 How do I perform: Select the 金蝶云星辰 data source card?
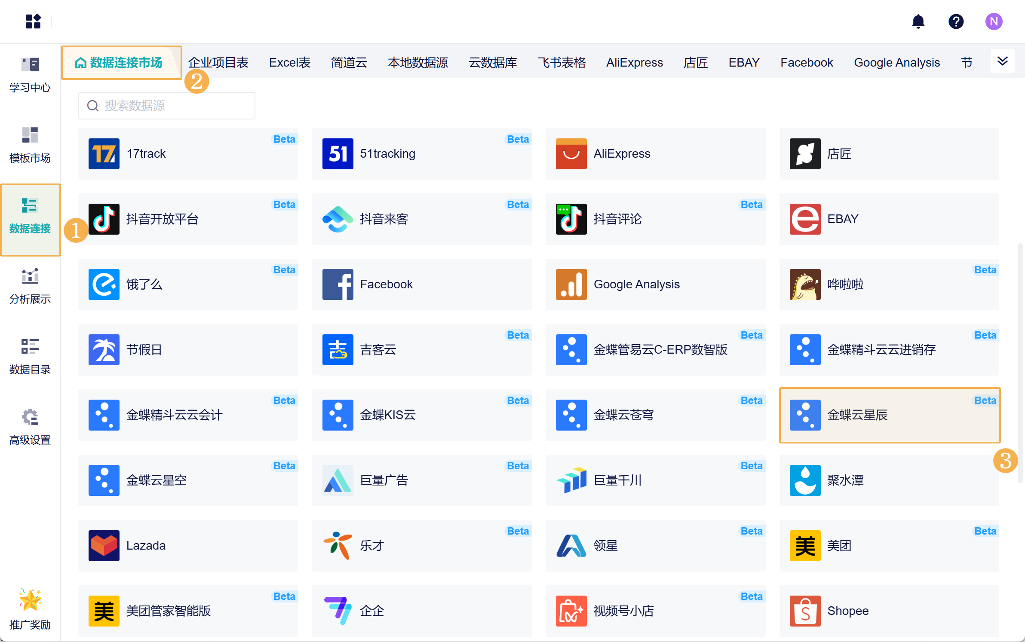tap(889, 415)
